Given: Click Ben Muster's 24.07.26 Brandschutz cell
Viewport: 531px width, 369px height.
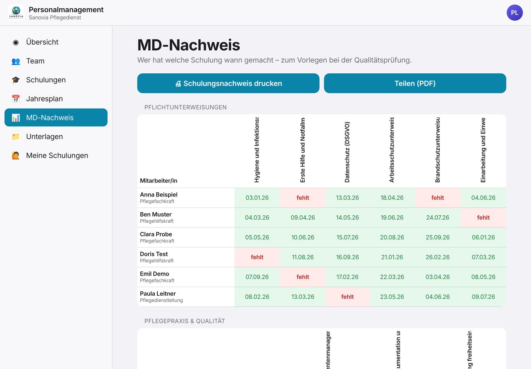Looking at the screenshot, I should click(x=438, y=218).
